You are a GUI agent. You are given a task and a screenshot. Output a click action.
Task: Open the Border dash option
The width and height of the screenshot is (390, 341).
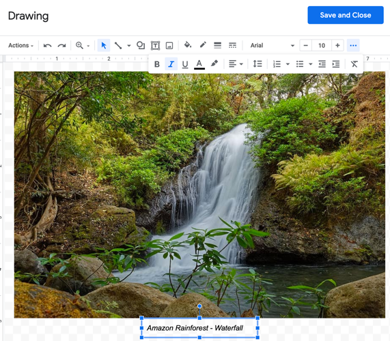tap(232, 46)
